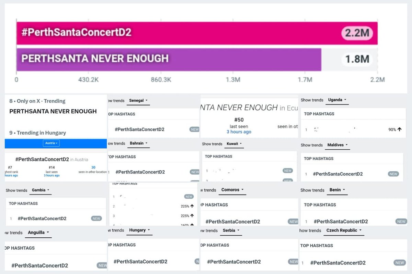The height and width of the screenshot is (274, 412).
Task: Open trending item PERTHSANTA NEVER ENOUGH ranked 8
Action: [x=53, y=111]
